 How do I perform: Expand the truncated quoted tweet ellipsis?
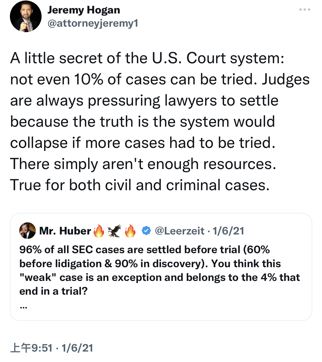tap(23, 308)
